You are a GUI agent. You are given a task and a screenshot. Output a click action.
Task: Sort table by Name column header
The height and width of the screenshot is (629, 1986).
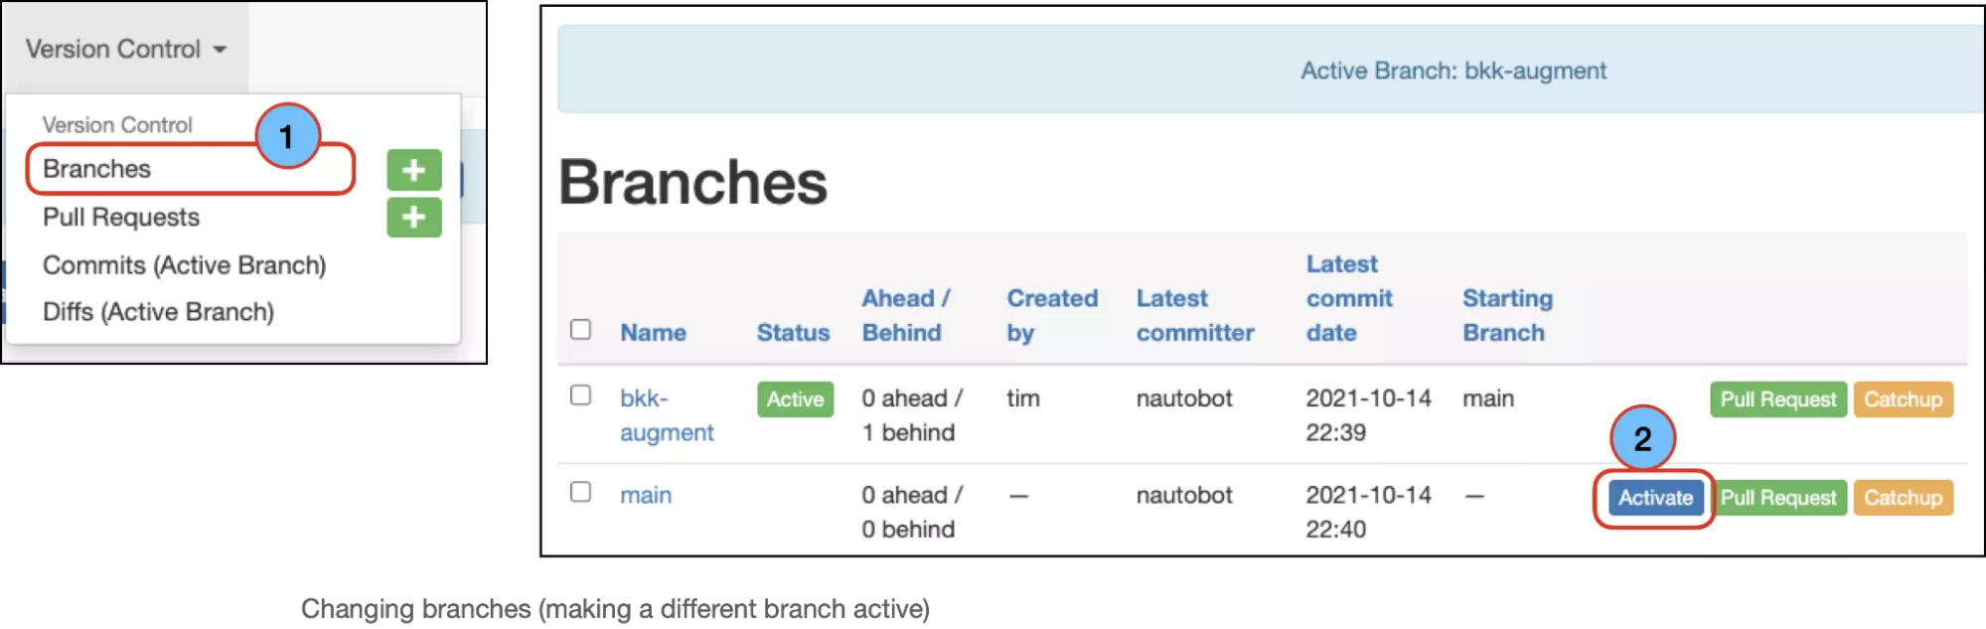click(653, 333)
